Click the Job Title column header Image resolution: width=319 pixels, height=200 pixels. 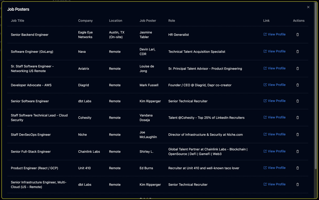[18, 21]
